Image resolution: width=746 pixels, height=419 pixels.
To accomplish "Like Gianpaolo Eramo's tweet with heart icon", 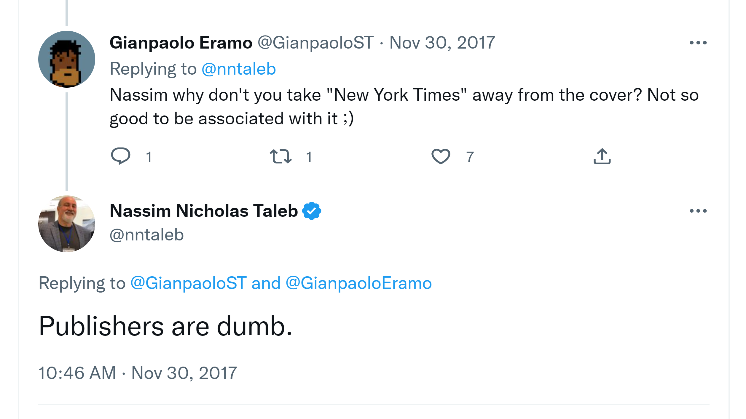I will 441,156.
